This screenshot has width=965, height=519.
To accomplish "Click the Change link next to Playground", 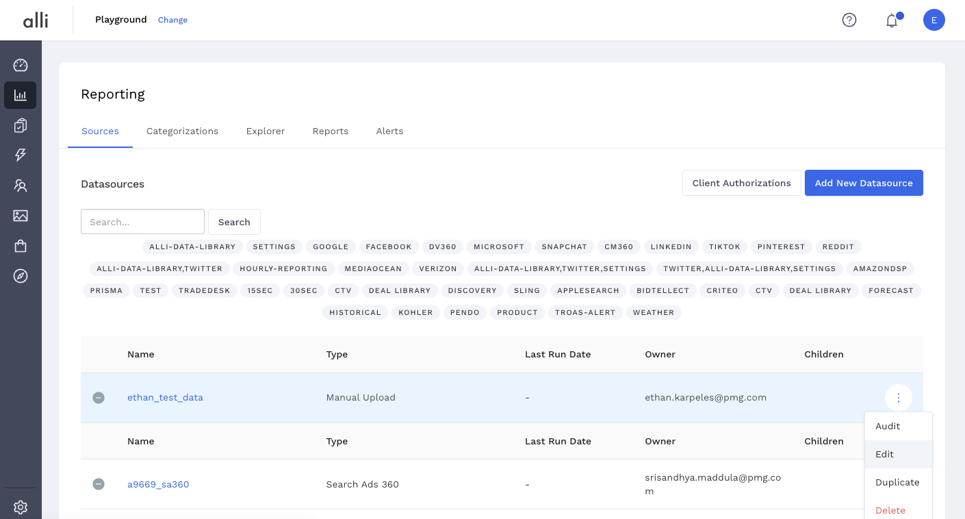I will 172,20.
